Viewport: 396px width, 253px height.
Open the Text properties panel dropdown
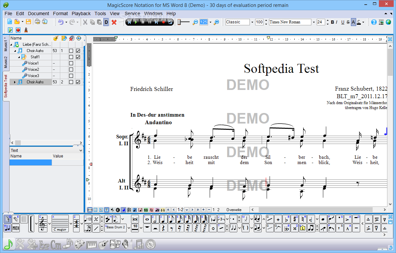pos(81,150)
